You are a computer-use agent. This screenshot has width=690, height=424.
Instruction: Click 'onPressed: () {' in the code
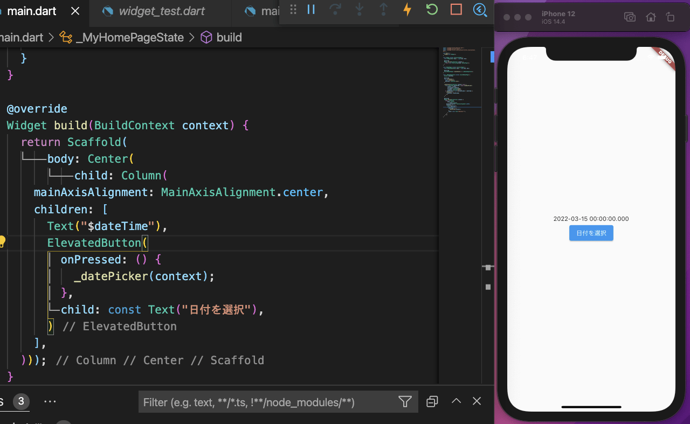(111, 259)
